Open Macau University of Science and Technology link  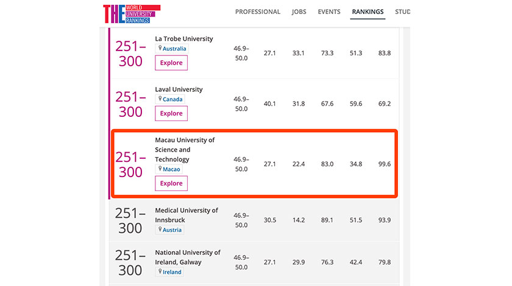pyautogui.click(x=184, y=150)
